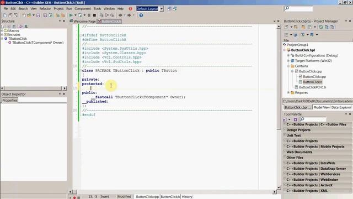Click the Save floppy disk icon
This screenshot has width=353, height=199.
click(x=38, y=15)
